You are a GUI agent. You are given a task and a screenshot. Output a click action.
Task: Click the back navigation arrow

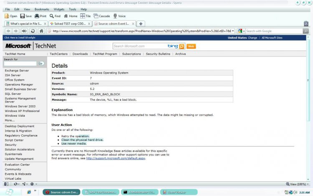tap(8, 31)
